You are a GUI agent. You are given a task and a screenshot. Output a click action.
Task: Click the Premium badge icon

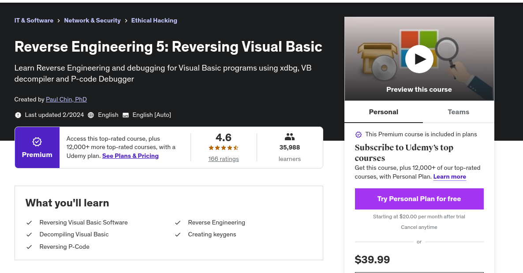37,142
